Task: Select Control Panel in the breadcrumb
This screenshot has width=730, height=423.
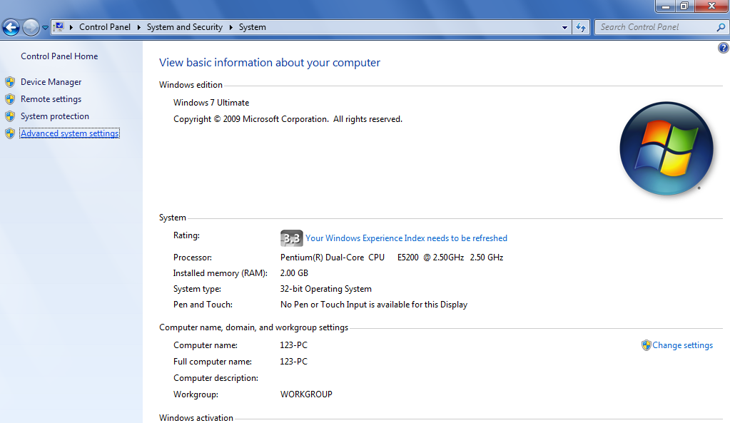Action: coord(105,27)
